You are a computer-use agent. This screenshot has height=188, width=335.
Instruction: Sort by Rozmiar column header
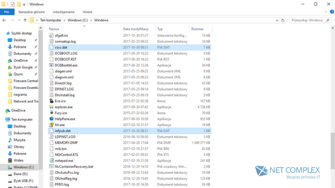point(197,29)
